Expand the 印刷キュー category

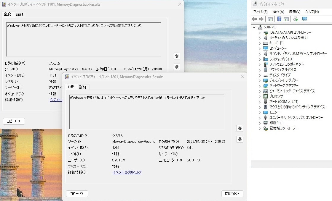[x=260, y=123]
